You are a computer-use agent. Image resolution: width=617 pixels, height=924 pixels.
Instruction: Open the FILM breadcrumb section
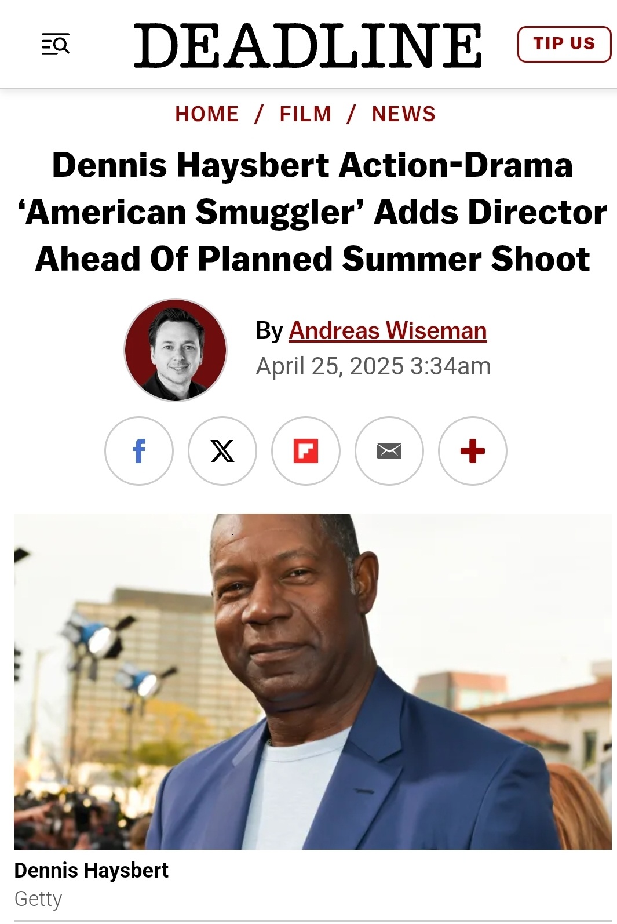tap(305, 114)
